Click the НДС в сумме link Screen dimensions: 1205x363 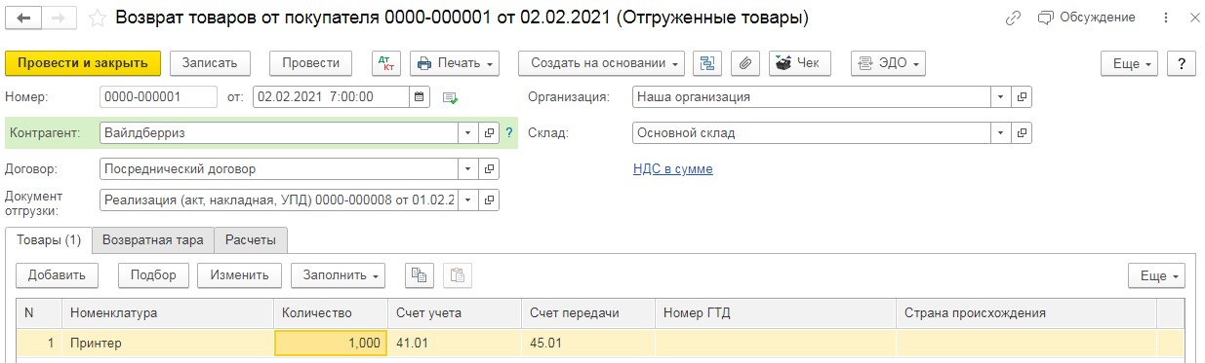tap(673, 168)
